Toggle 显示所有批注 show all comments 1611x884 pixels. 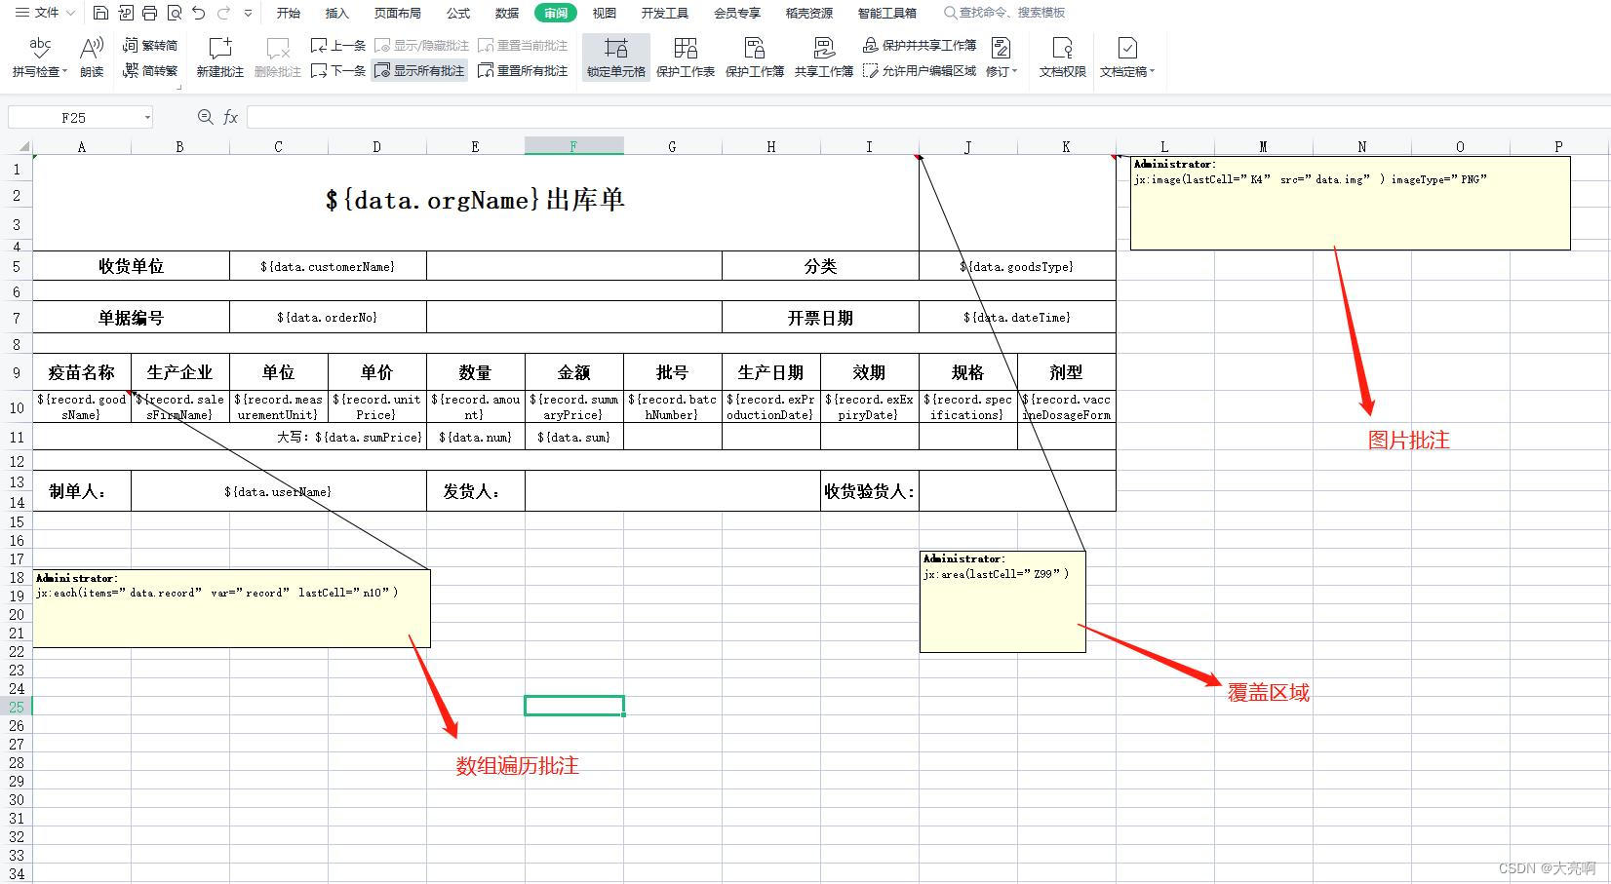[x=419, y=70]
